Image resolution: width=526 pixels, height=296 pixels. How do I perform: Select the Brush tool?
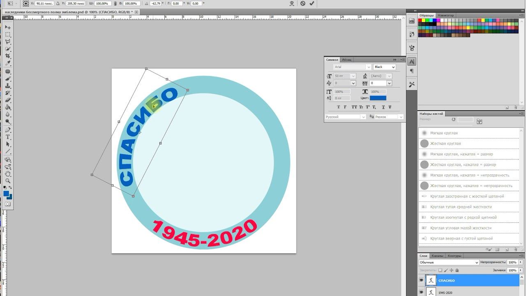coord(8,79)
